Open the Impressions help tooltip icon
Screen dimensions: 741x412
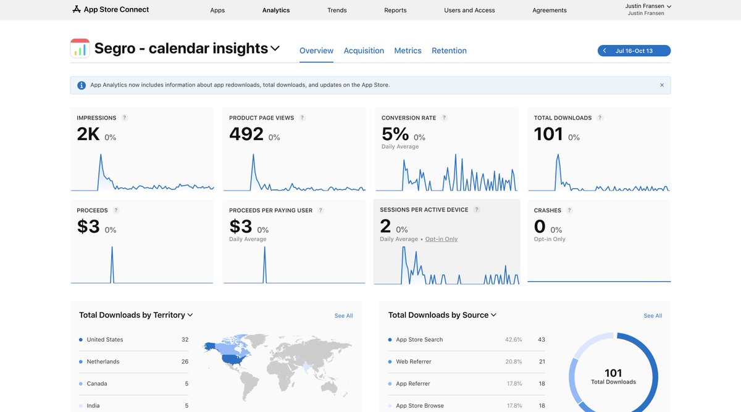[124, 117]
